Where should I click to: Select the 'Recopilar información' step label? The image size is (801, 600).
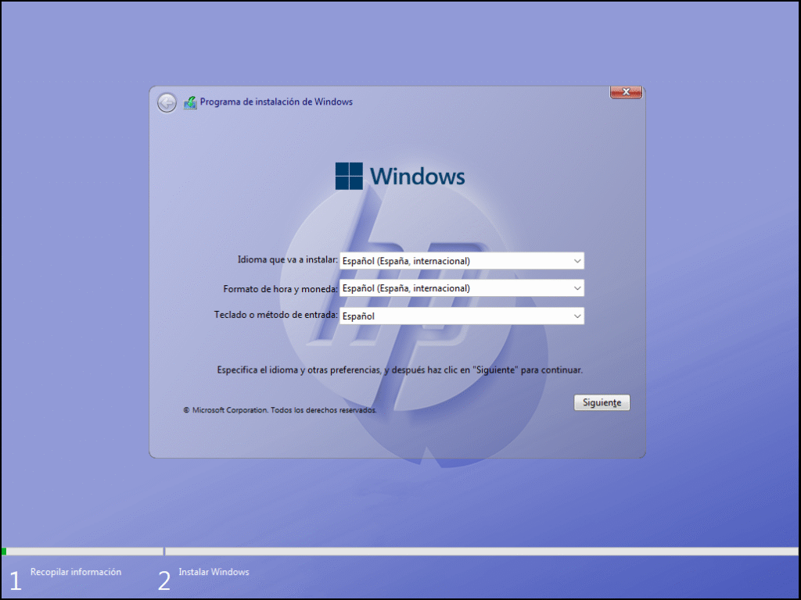(76, 572)
